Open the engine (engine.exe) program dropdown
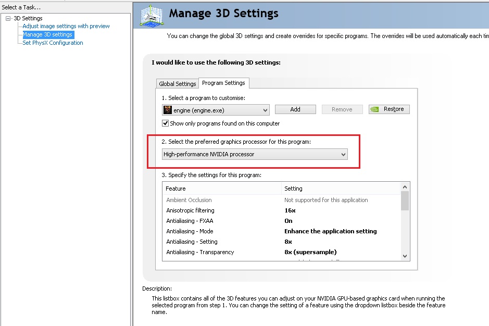This screenshot has width=489, height=326. 216,110
